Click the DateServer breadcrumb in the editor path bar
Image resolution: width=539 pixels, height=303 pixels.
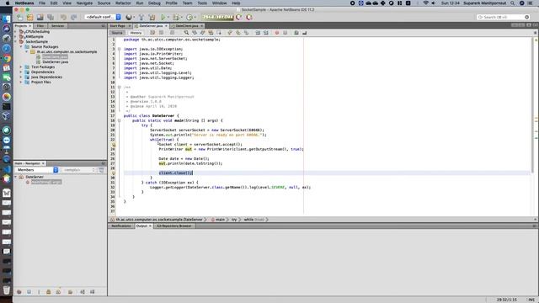click(x=159, y=219)
